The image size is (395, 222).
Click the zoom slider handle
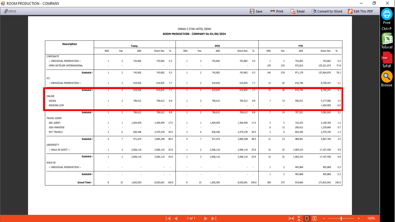pos(342,218)
